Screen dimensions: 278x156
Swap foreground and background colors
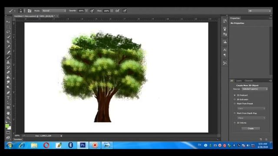10,122
